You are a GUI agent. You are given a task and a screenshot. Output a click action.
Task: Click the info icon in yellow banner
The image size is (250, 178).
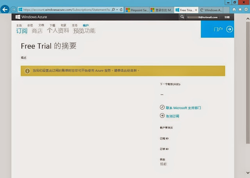[27, 71]
